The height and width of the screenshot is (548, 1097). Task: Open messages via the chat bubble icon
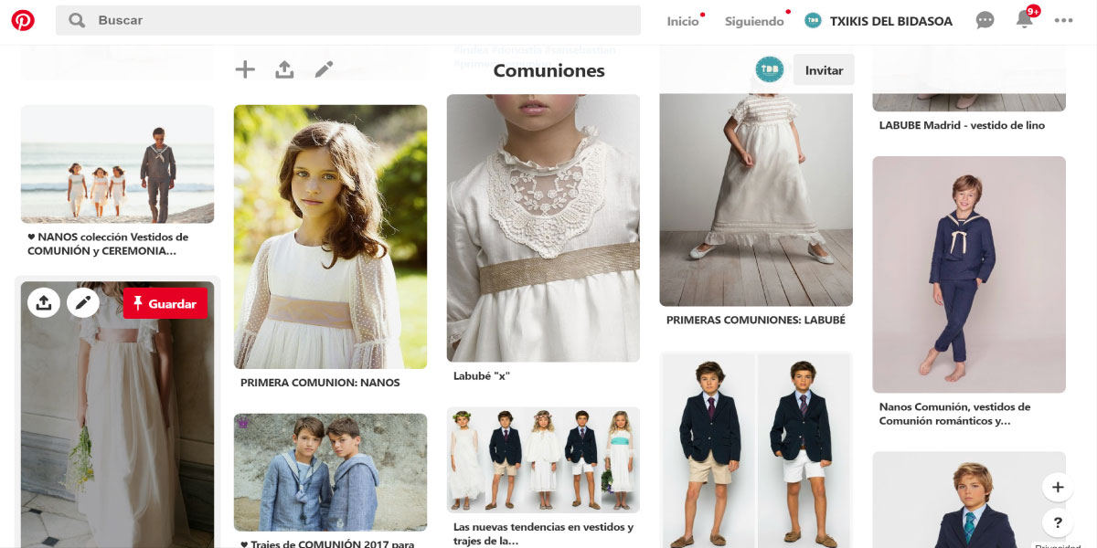985,19
